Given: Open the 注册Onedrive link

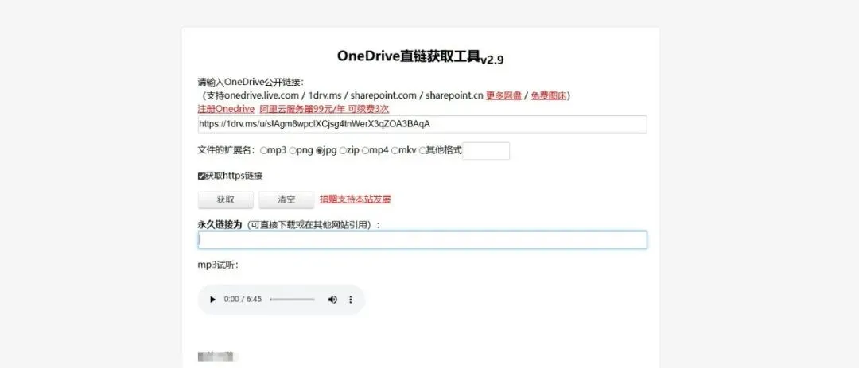Looking at the screenshot, I should (226, 108).
